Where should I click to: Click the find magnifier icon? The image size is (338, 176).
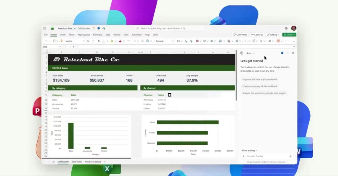coord(261,41)
